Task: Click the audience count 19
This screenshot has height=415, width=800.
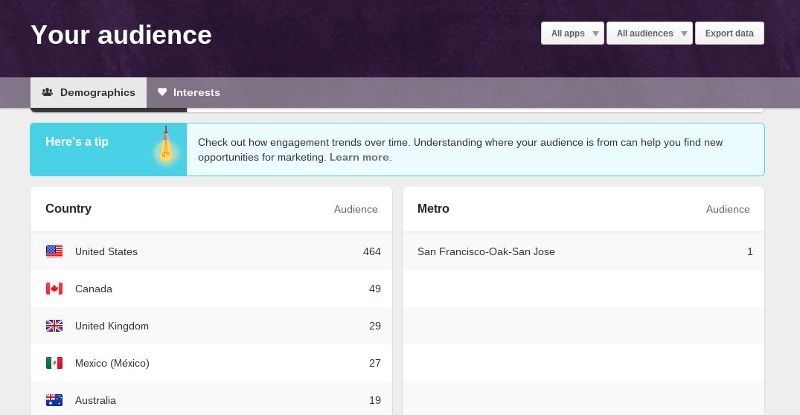Action: [x=375, y=400]
